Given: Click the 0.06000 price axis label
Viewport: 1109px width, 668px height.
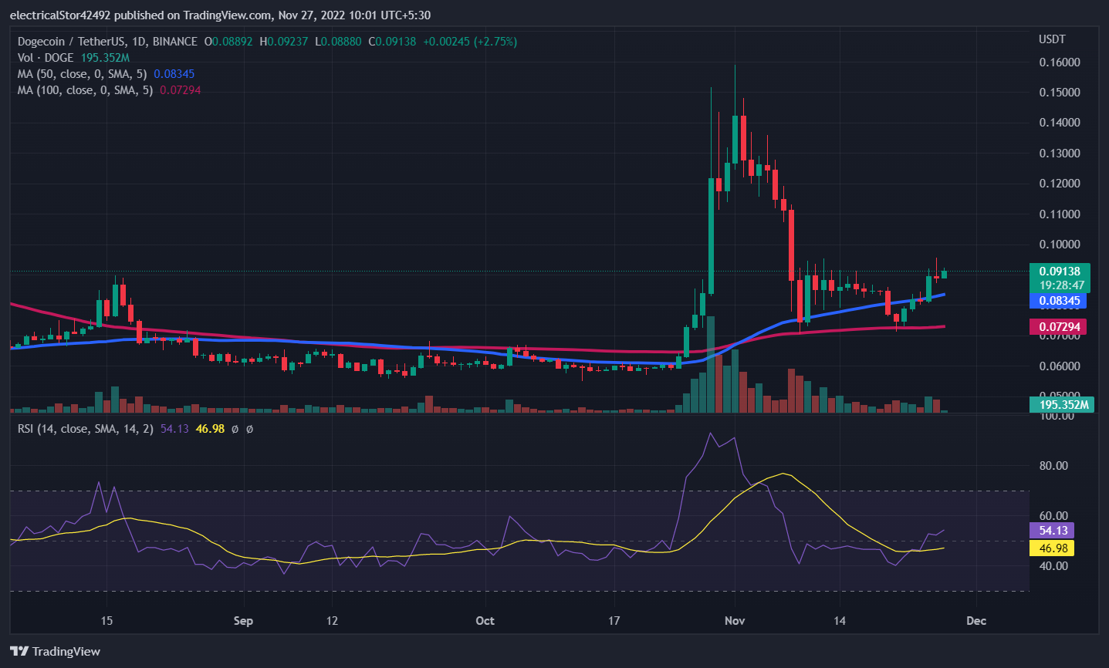Looking at the screenshot, I should 1060,366.
